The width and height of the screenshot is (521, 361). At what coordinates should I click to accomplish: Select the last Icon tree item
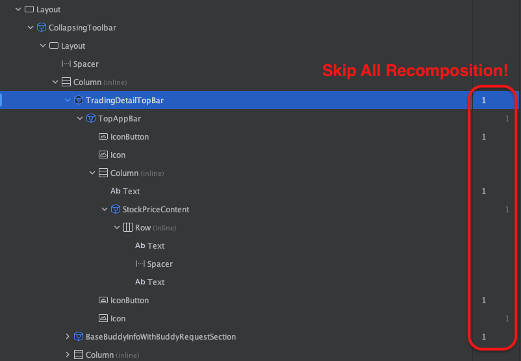point(112,318)
